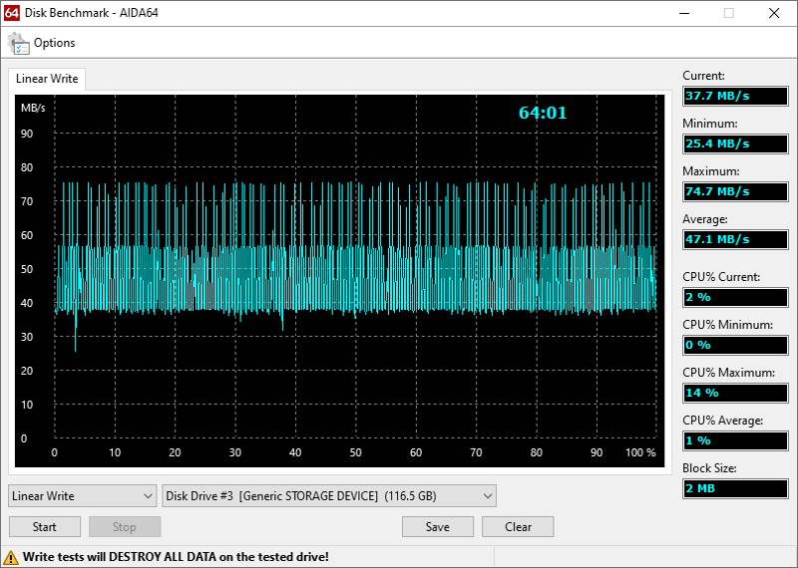Click the Options checklist icon in the toolbar
The image size is (798, 568).
(x=19, y=43)
